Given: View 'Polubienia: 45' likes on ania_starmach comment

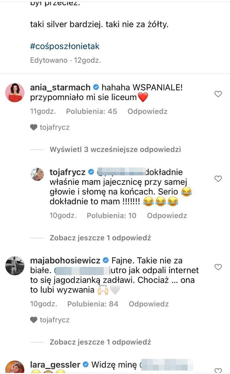Looking at the screenshot, I should (91, 111).
